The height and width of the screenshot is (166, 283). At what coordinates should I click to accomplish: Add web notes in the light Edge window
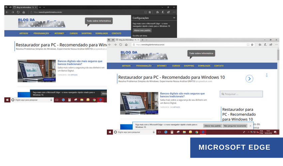pos(265,44)
